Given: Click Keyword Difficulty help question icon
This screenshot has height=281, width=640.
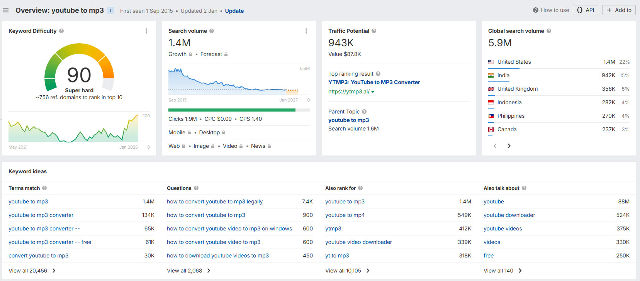Looking at the screenshot, I should 61,31.
